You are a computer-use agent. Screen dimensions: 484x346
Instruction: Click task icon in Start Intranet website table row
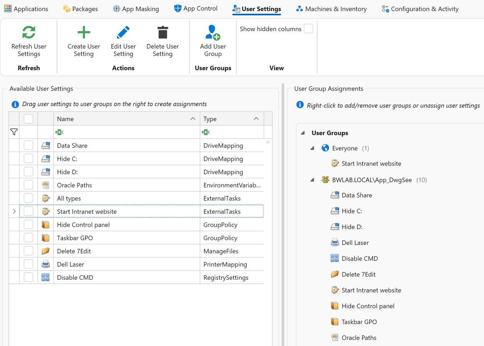(46, 211)
